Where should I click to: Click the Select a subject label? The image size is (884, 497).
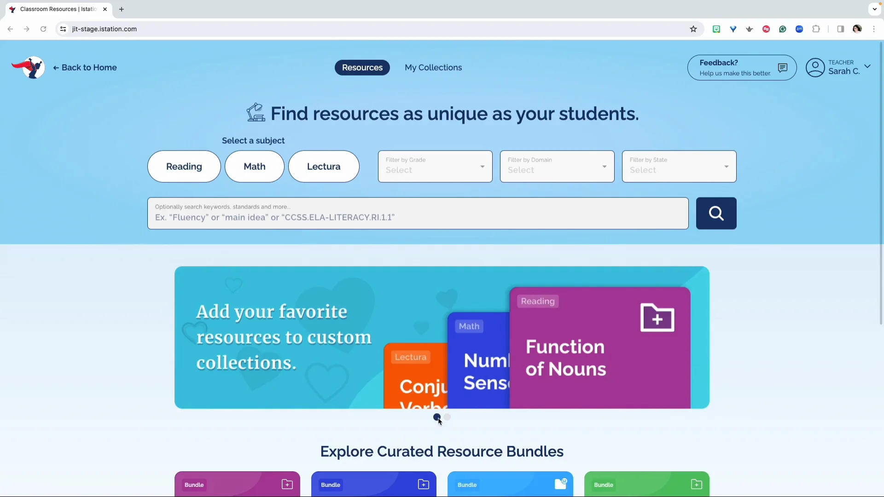click(x=253, y=141)
